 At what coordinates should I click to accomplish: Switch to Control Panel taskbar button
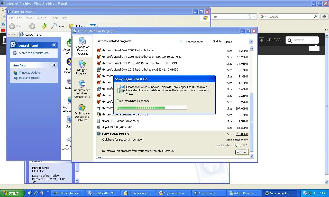click(x=209, y=193)
